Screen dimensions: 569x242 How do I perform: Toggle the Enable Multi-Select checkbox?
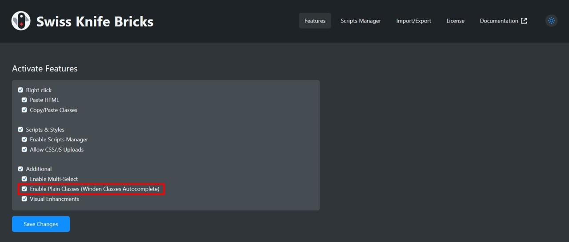[x=24, y=179]
